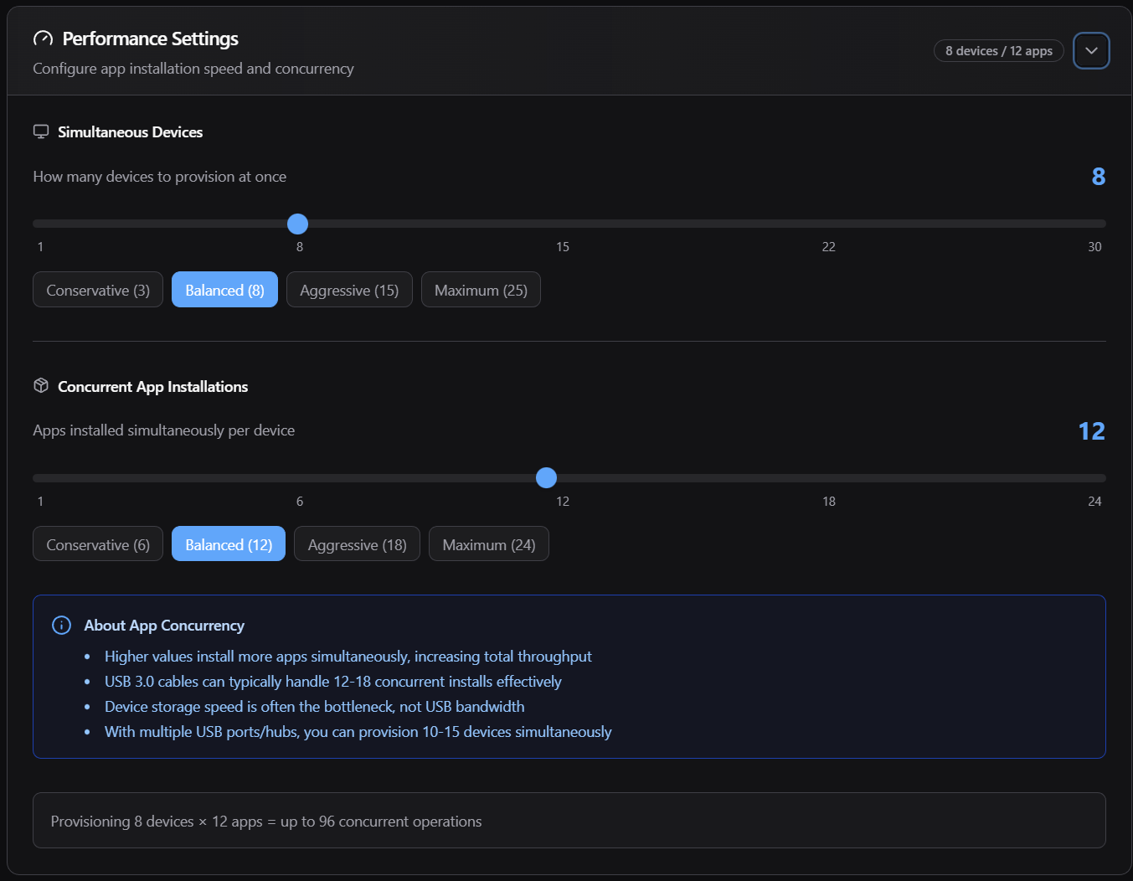Click 'How many devices to provision at once'
Viewport: 1133px width, 881px height.
[160, 177]
